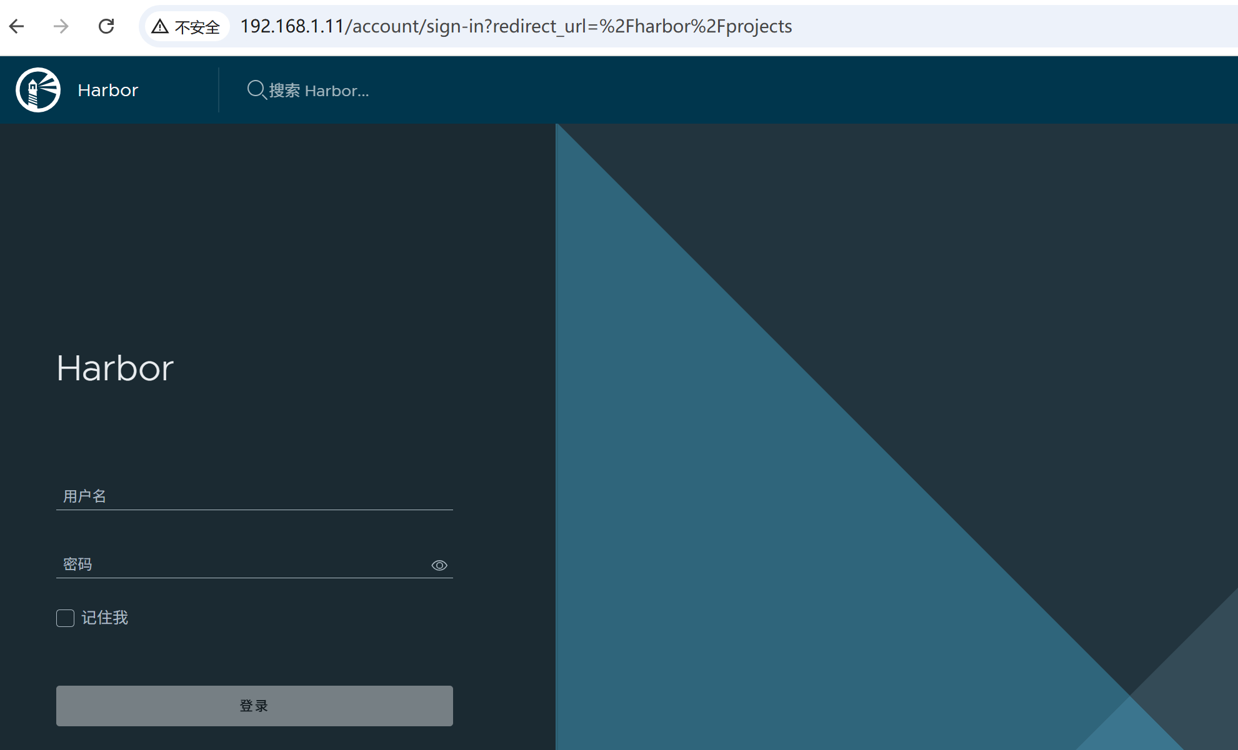Check the 记住我 remember-me checkbox
The image size is (1238, 750).
(65, 618)
